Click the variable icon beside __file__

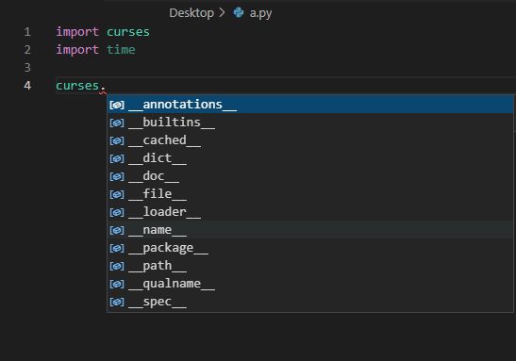click(117, 194)
